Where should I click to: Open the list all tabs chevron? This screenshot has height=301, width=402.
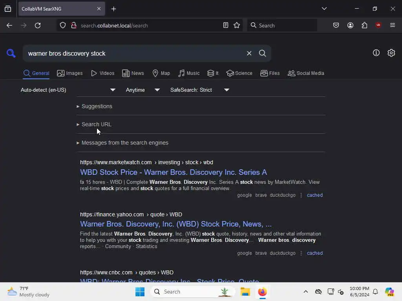(x=324, y=9)
